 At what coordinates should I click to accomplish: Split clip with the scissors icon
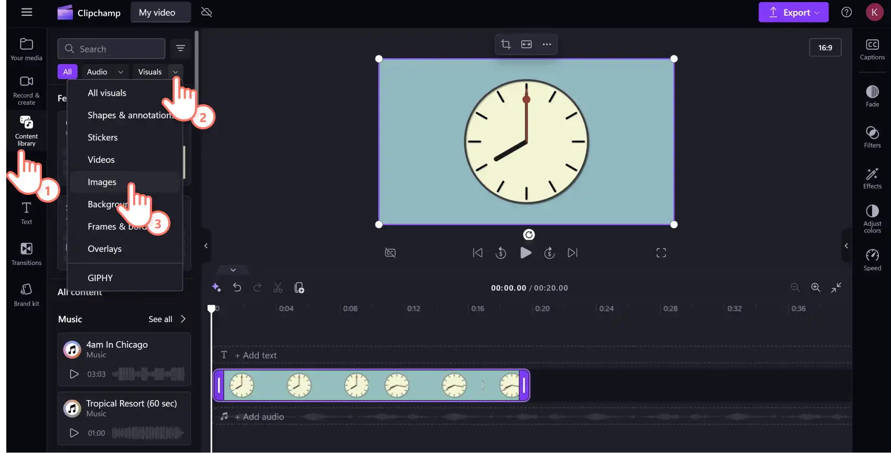pos(278,288)
